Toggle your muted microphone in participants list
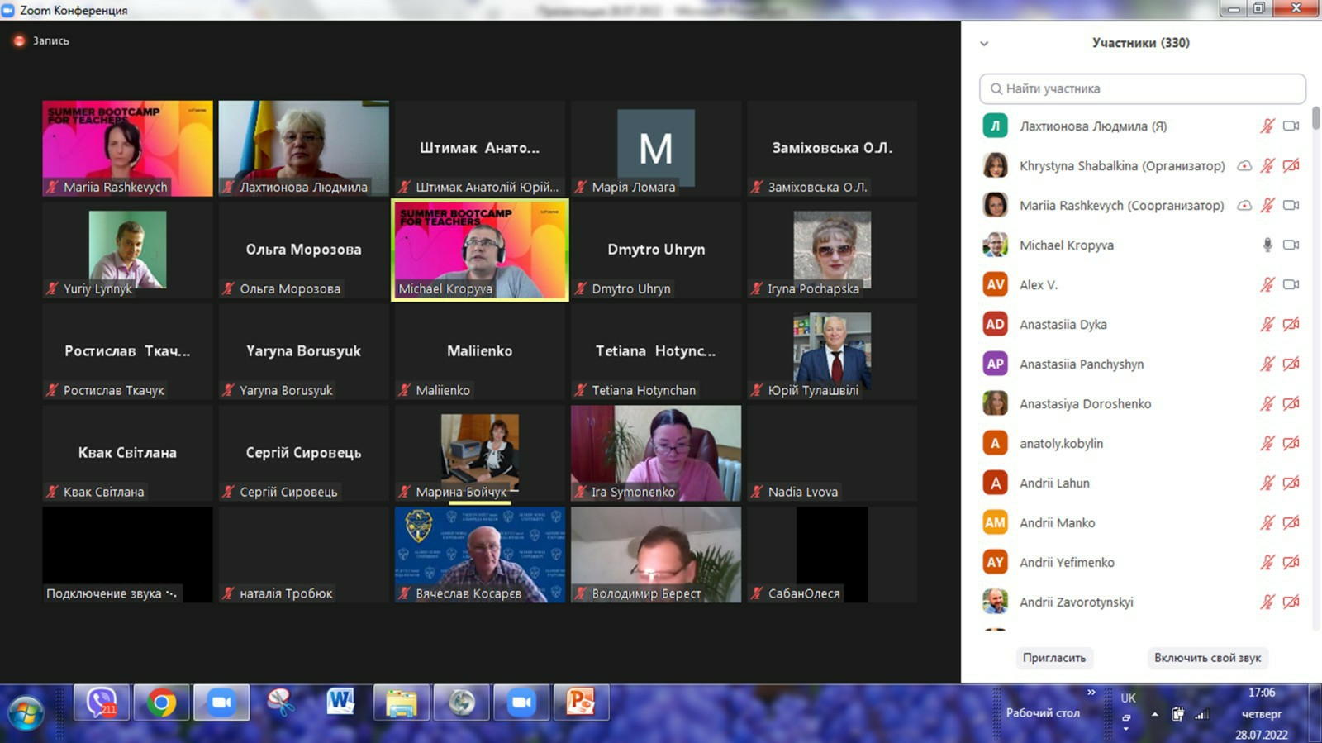The height and width of the screenshot is (743, 1322). click(1267, 126)
